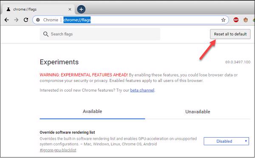Click the magnifier icon in Search flags
Screen dimensions: 255x158
46,34
